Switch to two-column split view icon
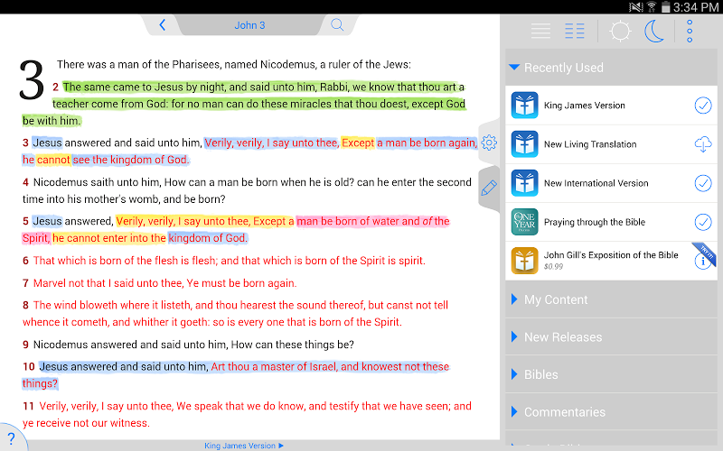Image resolution: width=723 pixels, height=451 pixels. (575, 32)
